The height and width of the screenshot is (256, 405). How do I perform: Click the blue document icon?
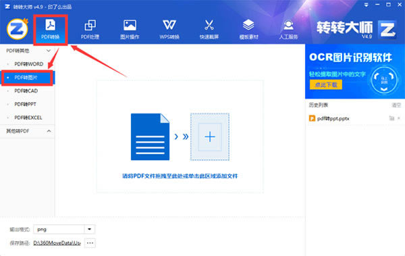[x=150, y=137]
